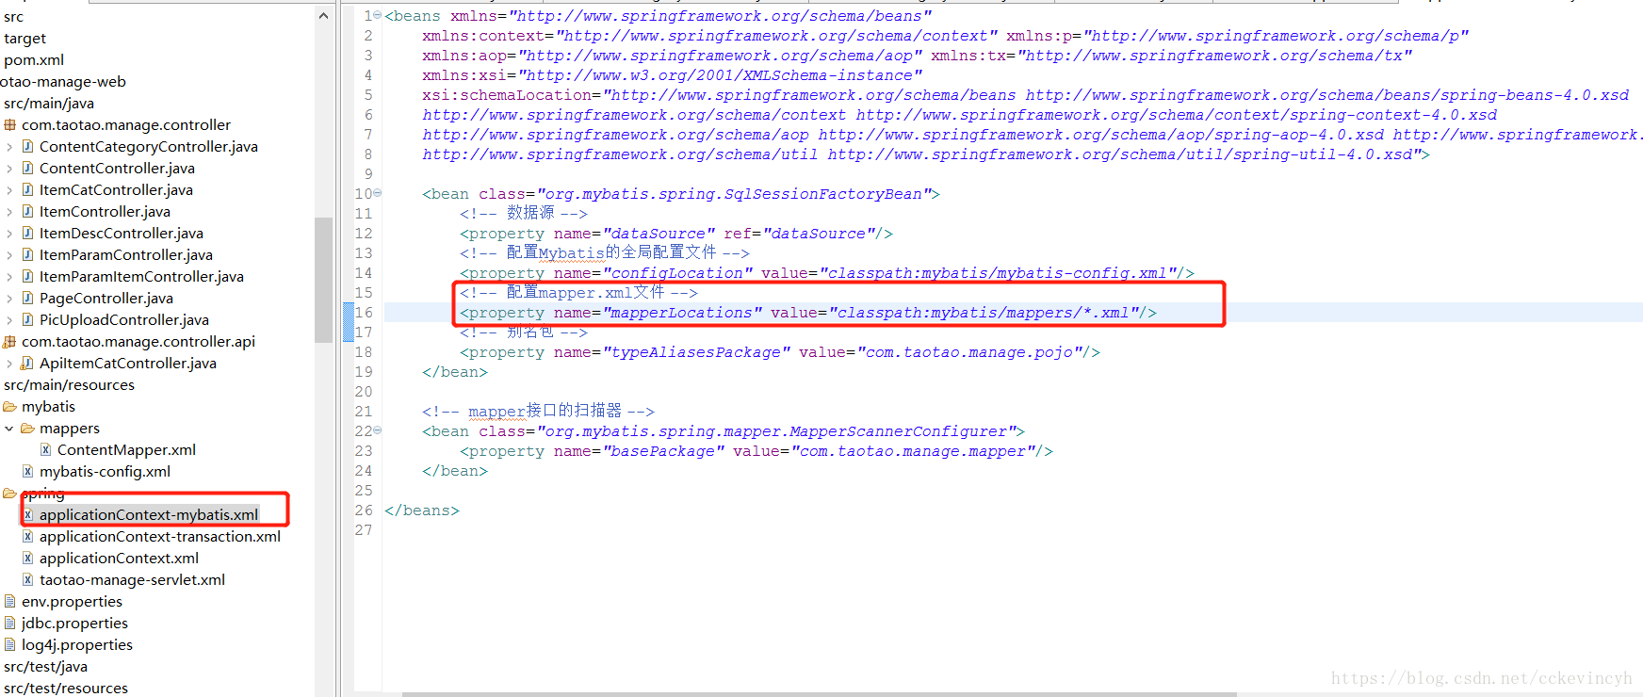Click the com.taotao.manage.controller.api package icon
Viewport: 1643px width, 697px height.
pos(10,341)
